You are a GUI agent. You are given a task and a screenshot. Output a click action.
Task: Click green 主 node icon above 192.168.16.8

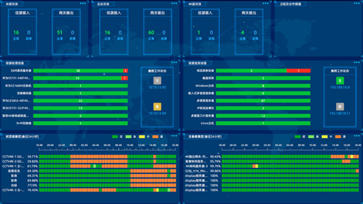[340, 80]
